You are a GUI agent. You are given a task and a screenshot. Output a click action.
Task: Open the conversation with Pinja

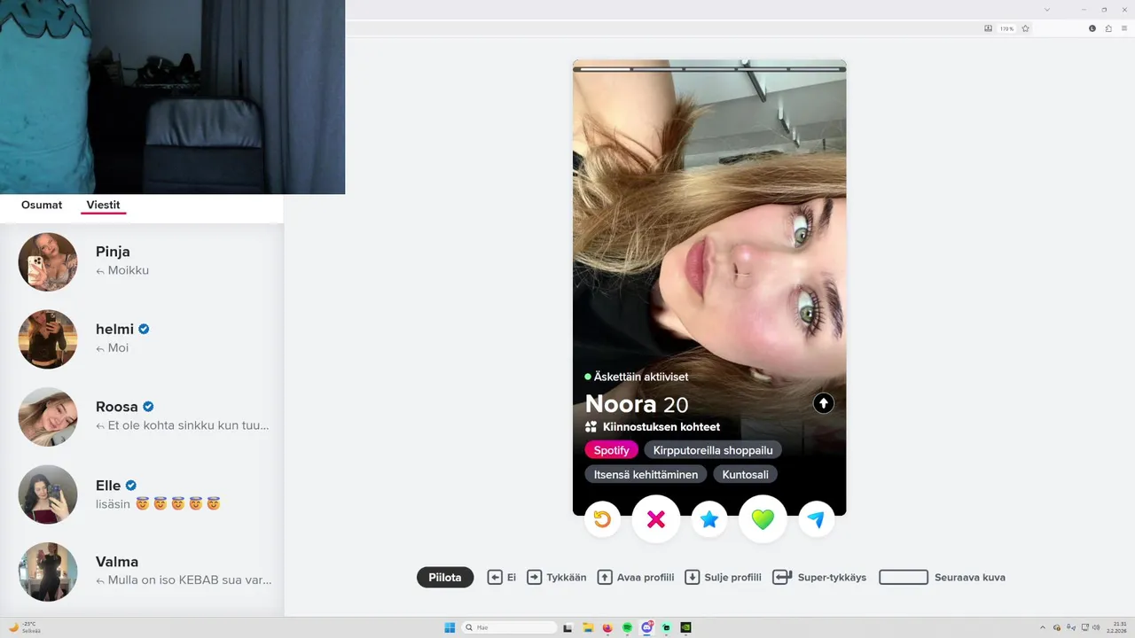pyautogui.click(x=142, y=261)
